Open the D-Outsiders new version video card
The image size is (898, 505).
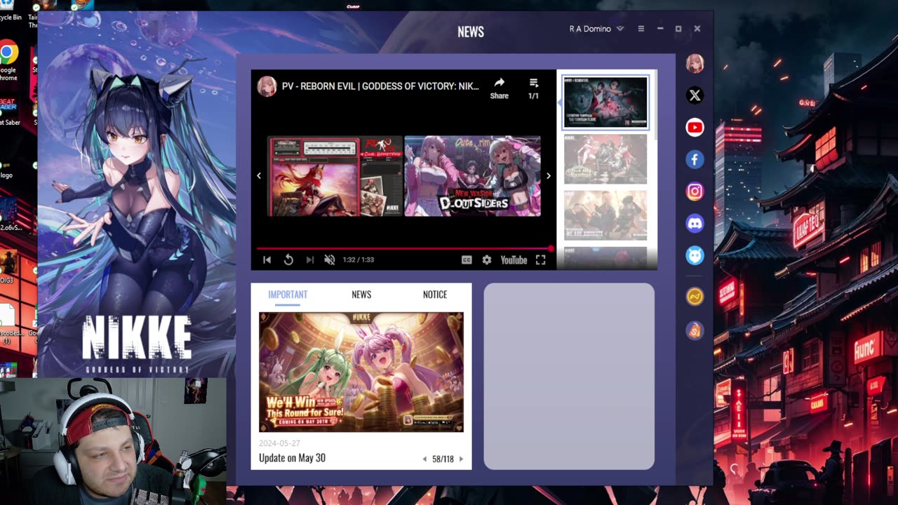[473, 176]
